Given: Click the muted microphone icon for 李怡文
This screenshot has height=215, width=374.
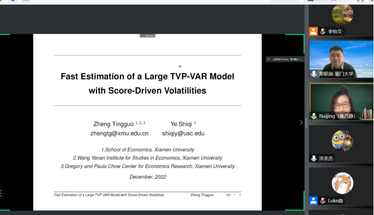Looking at the screenshot, I should [323, 31].
